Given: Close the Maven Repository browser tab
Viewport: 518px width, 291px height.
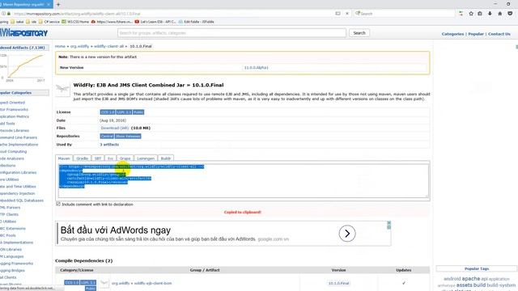Looking at the screenshot, I should coord(49,4).
